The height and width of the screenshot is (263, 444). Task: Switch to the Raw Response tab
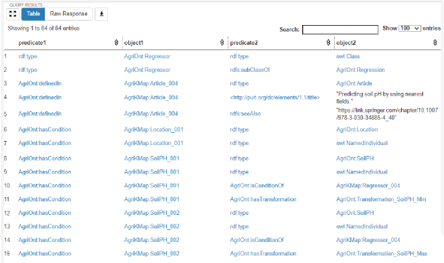[69, 14]
